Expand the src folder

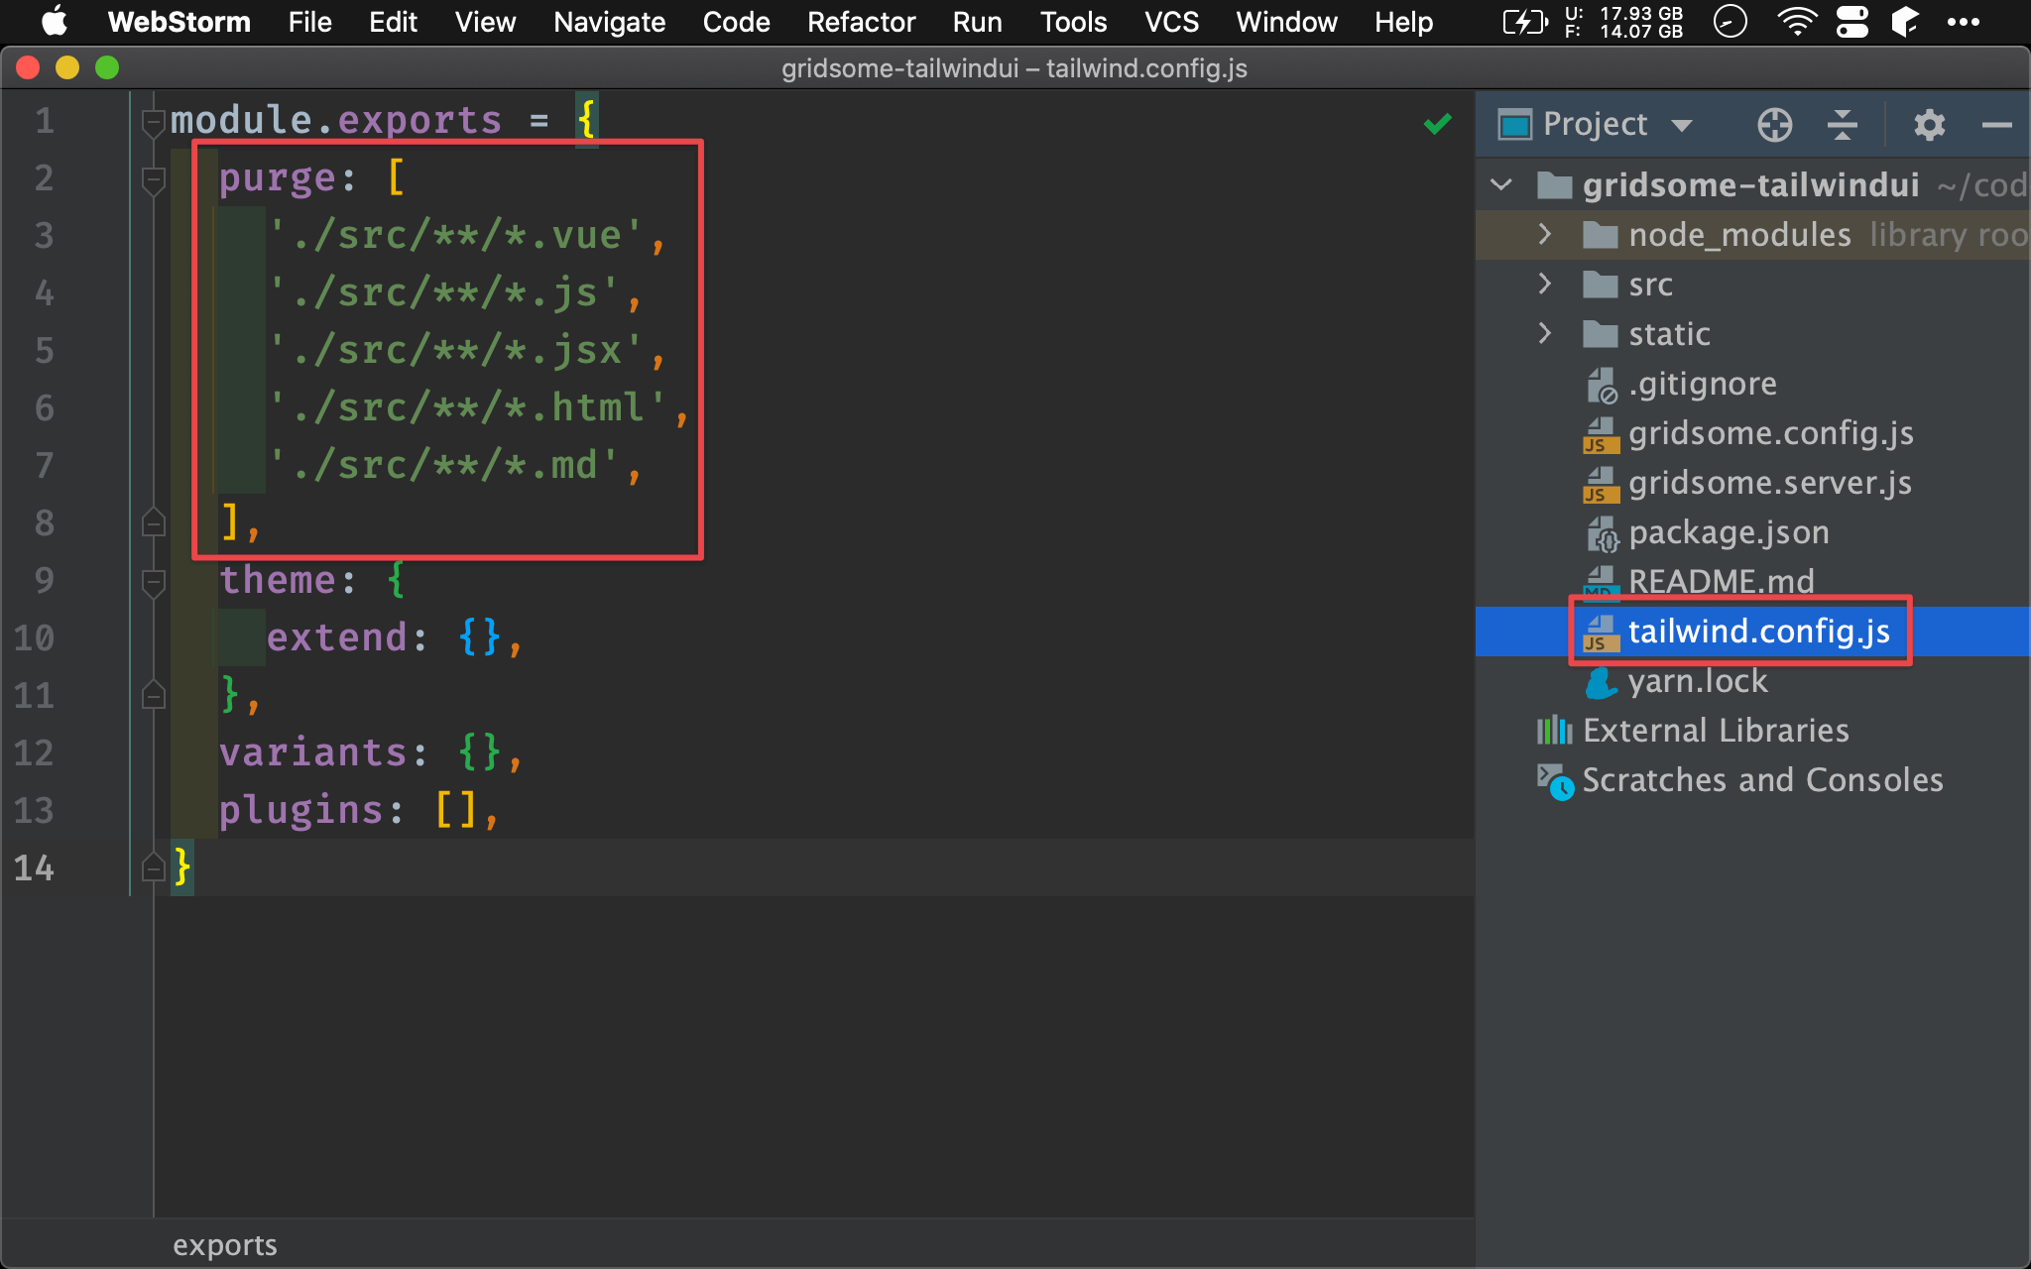pyautogui.click(x=1545, y=284)
